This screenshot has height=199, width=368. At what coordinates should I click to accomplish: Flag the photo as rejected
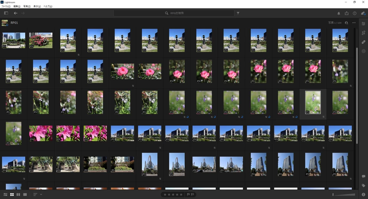pyautogui.click(x=193, y=194)
